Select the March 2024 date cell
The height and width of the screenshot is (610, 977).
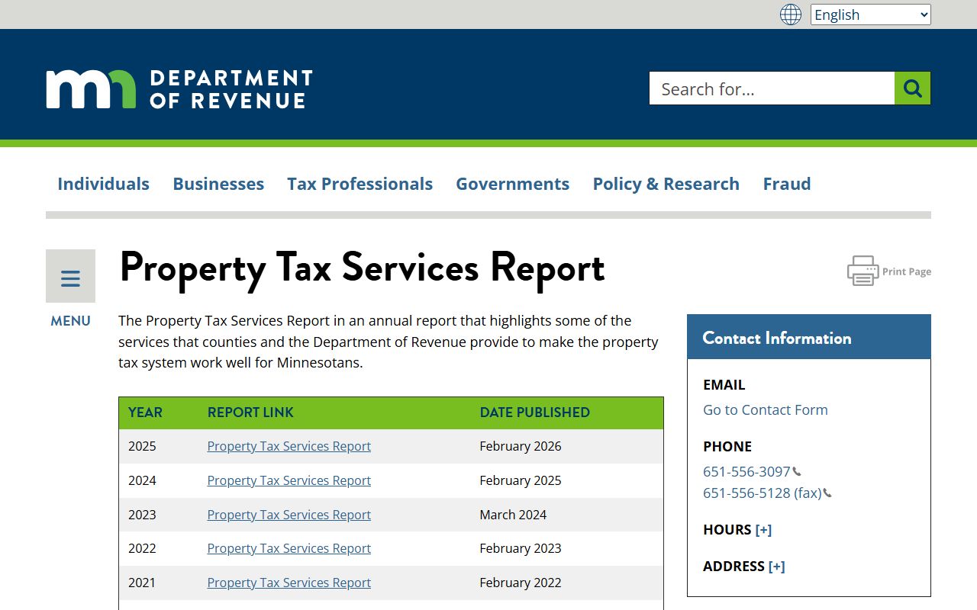pos(513,515)
